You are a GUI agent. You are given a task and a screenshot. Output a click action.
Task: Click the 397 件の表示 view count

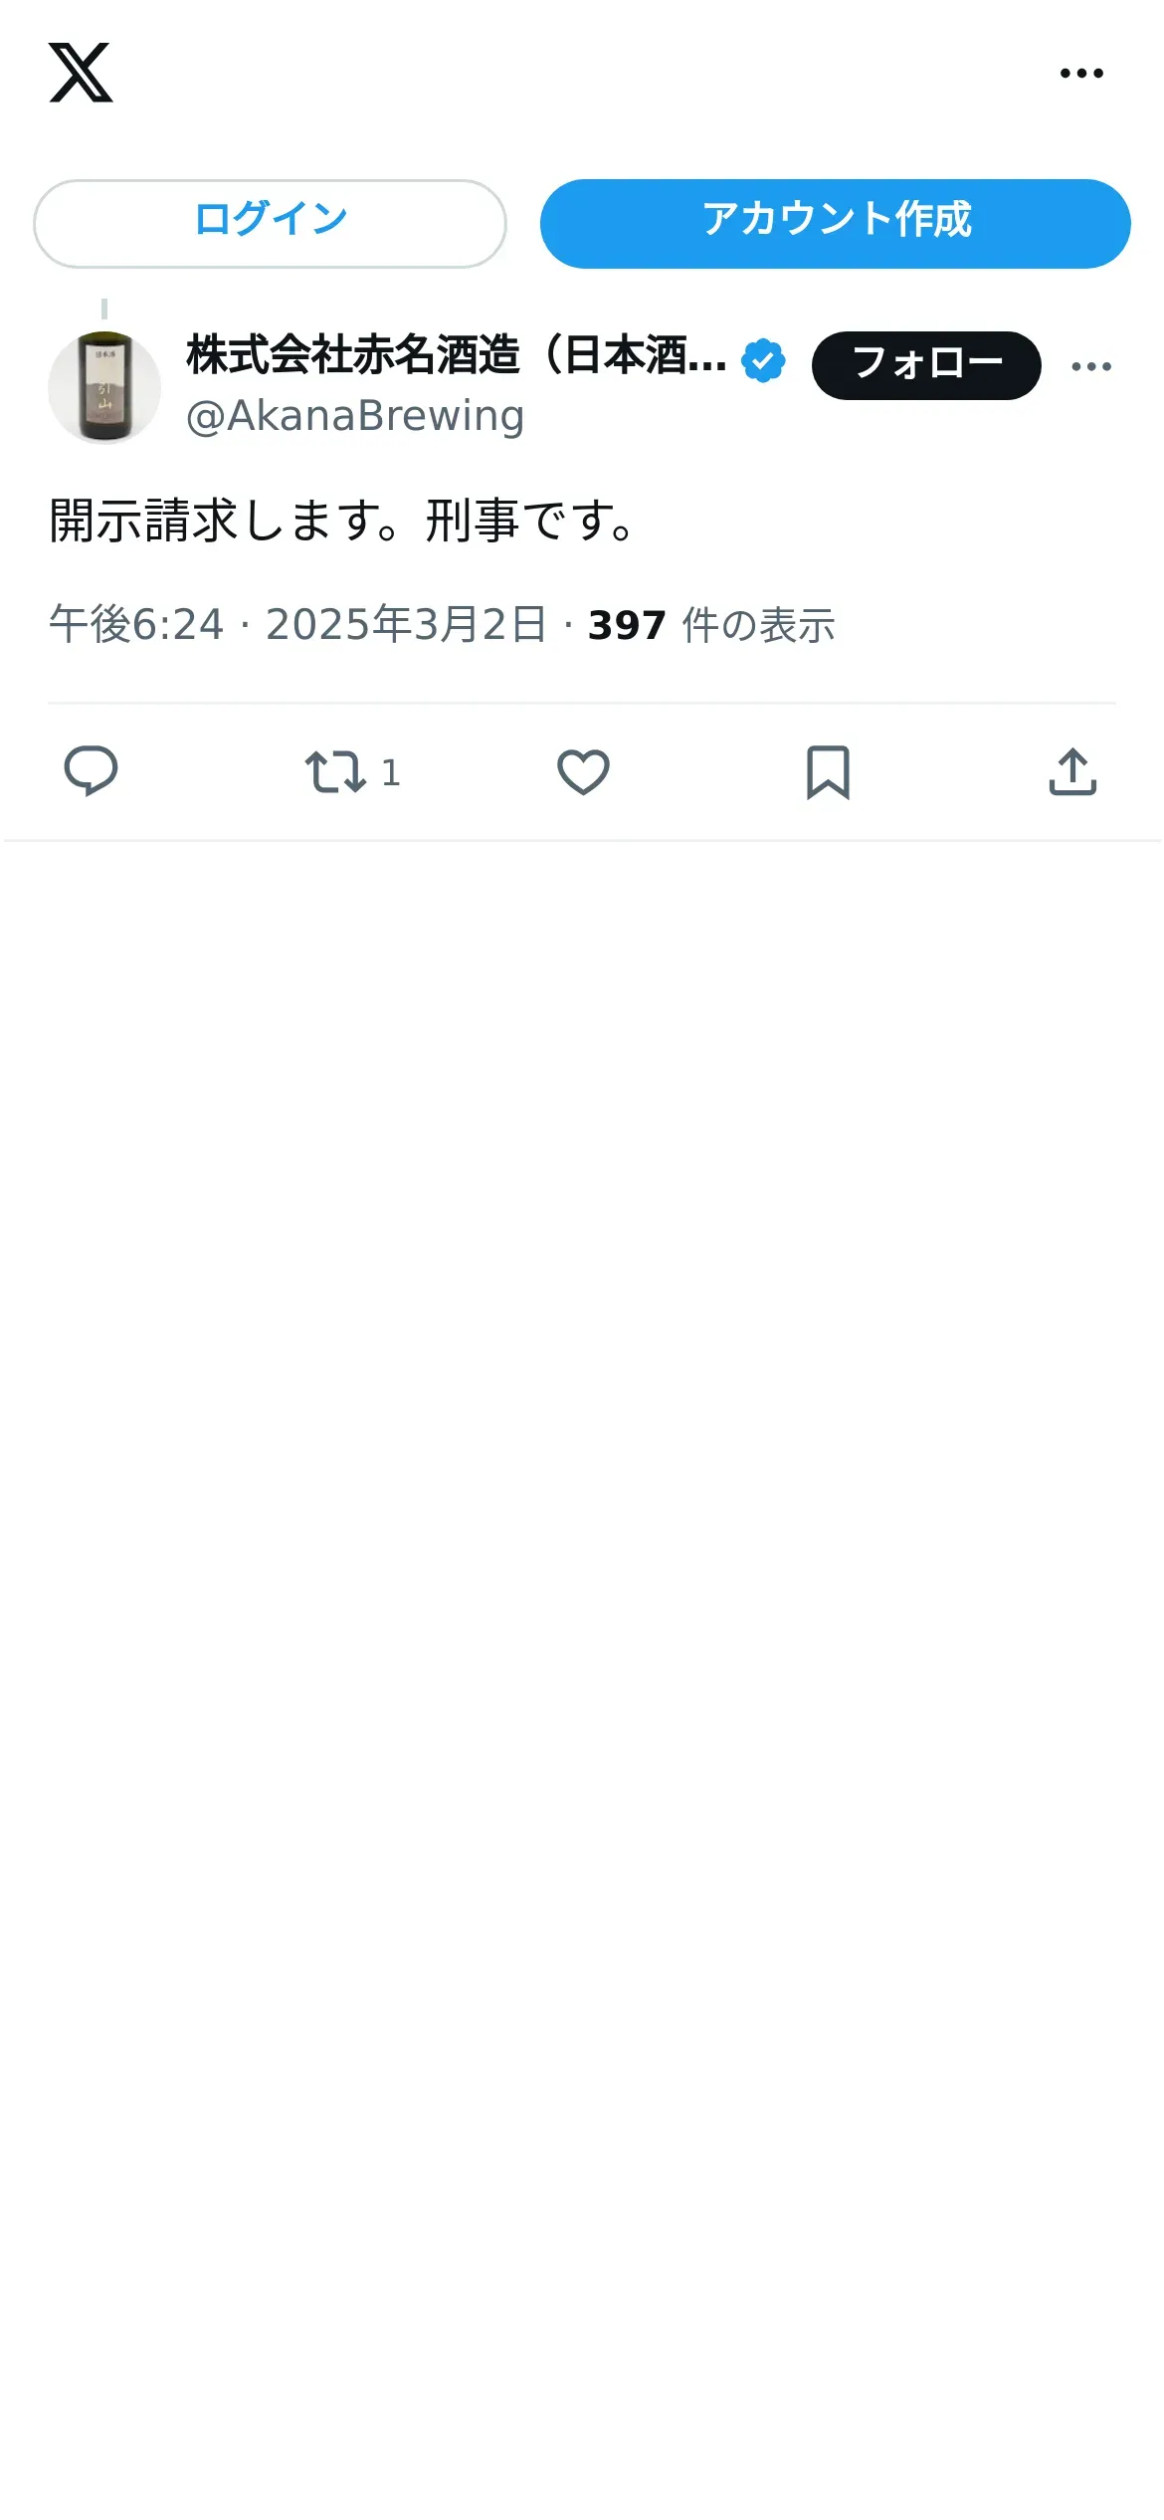[x=711, y=625]
